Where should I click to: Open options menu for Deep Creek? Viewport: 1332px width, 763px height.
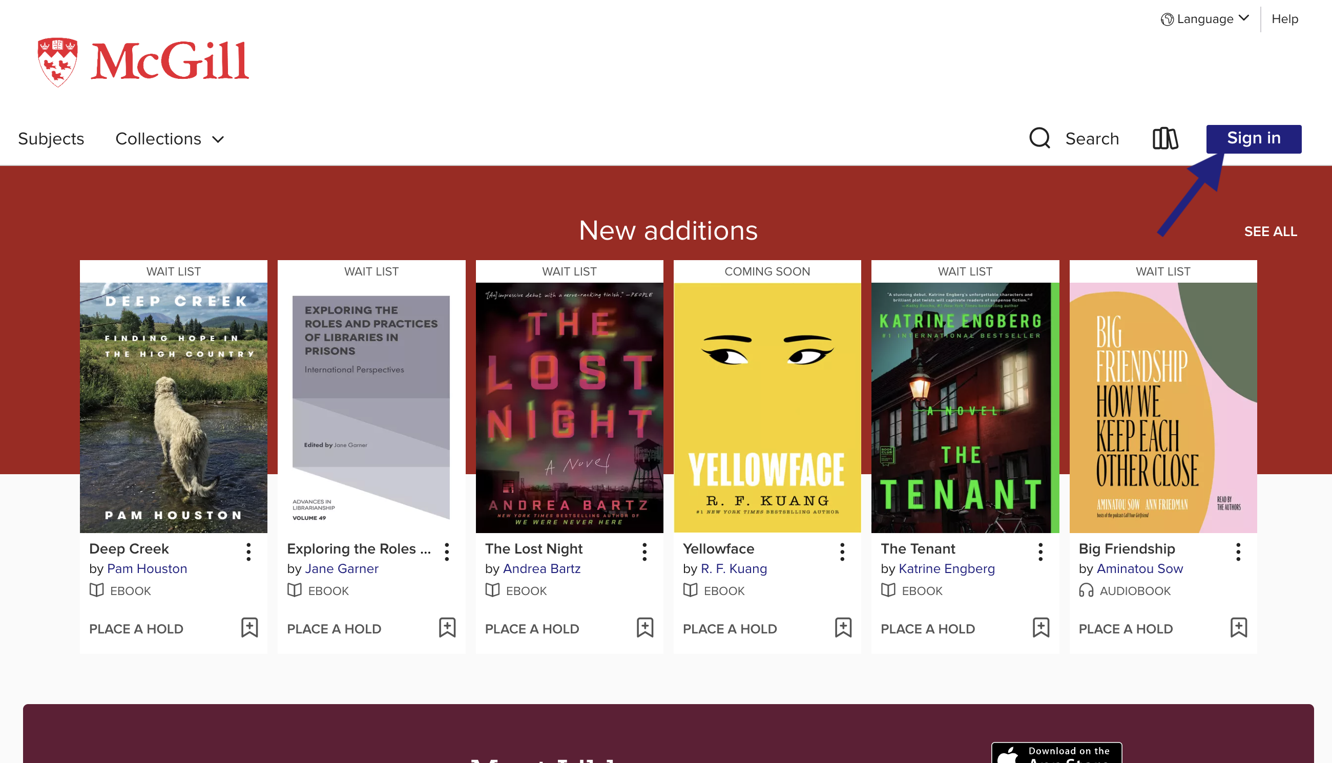(x=248, y=552)
